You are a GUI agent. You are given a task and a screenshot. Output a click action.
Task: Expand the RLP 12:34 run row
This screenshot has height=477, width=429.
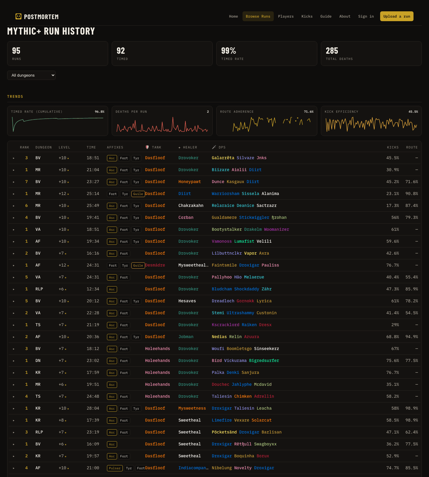click(x=14, y=289)
